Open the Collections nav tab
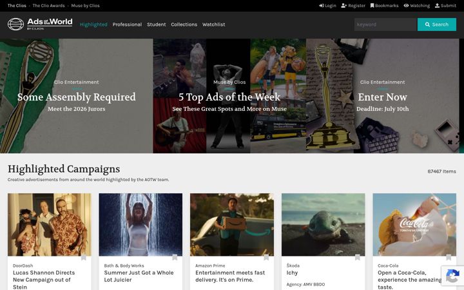Screen dimensions: 464x290 (184, 24)
